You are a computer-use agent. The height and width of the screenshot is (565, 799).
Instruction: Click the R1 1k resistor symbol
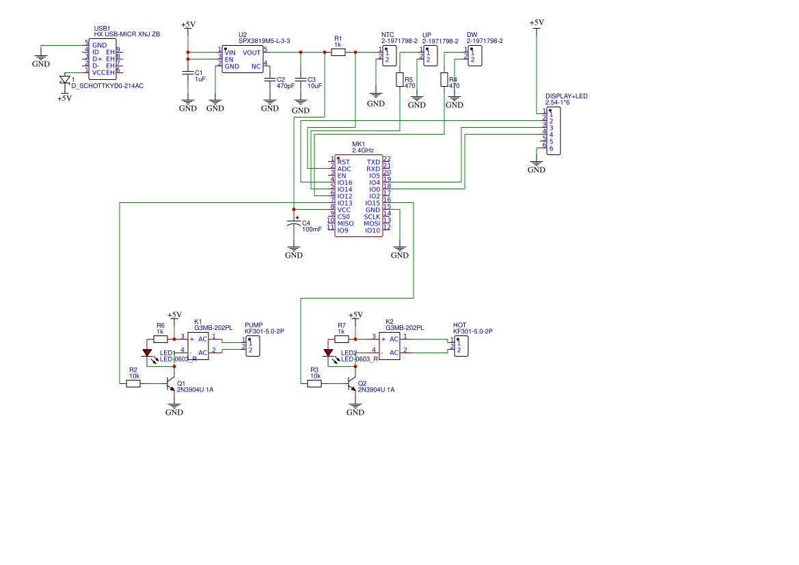click(338, 52)
